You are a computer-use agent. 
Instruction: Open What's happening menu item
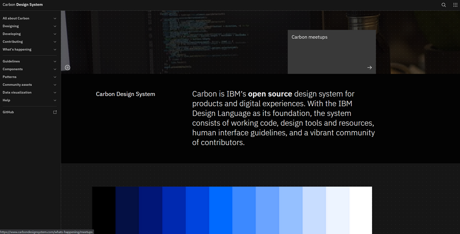(30, 50)
